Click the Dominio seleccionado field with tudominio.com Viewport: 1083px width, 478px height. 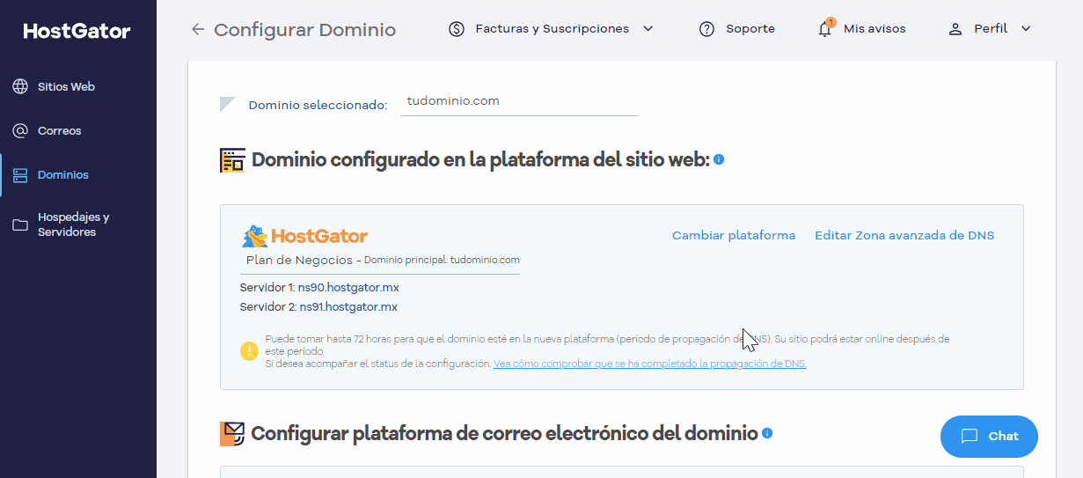(518, 102)
